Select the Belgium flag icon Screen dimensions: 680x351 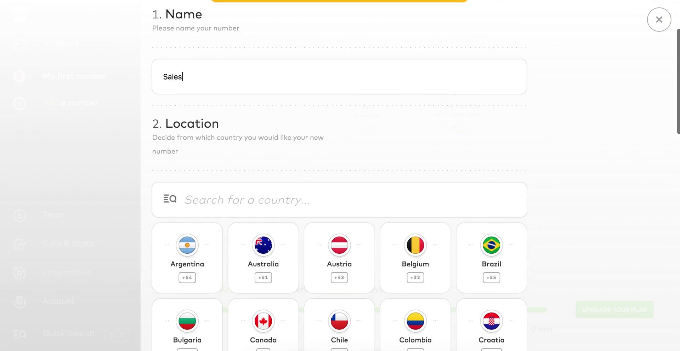415,245
